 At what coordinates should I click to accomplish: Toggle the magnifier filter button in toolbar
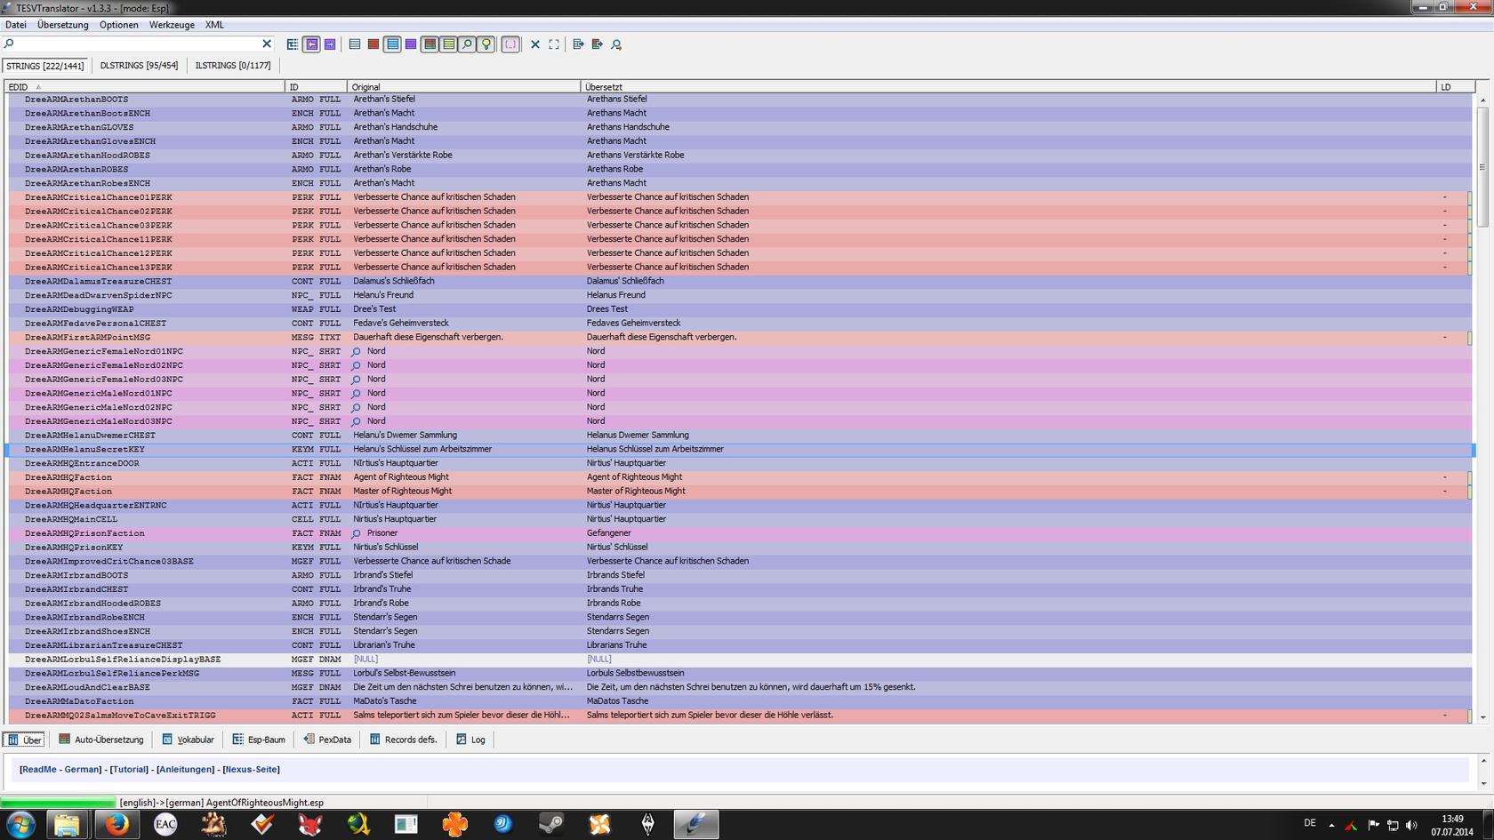click(x=467, y=44)
